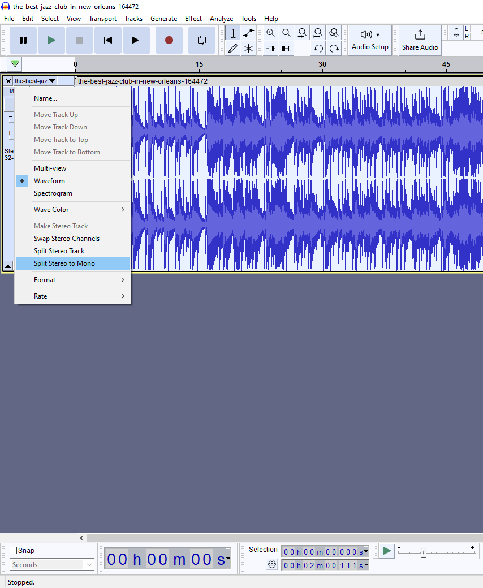Start playback with the Play button
The image size is (483, 588).
[51, 40]
